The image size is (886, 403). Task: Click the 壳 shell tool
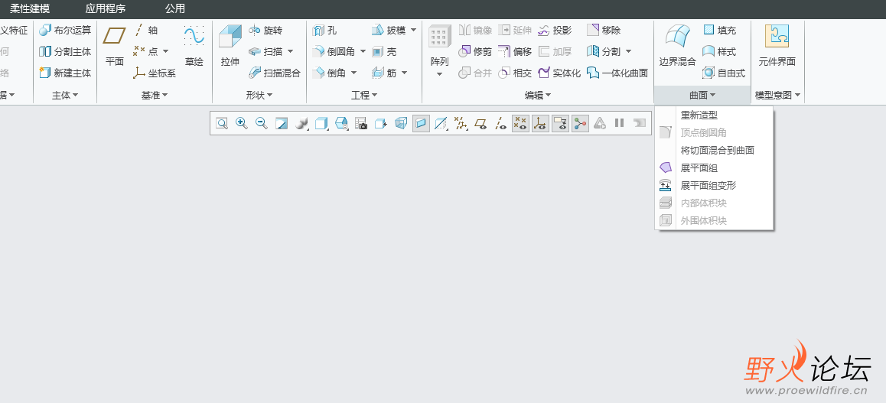pos(385,51)
